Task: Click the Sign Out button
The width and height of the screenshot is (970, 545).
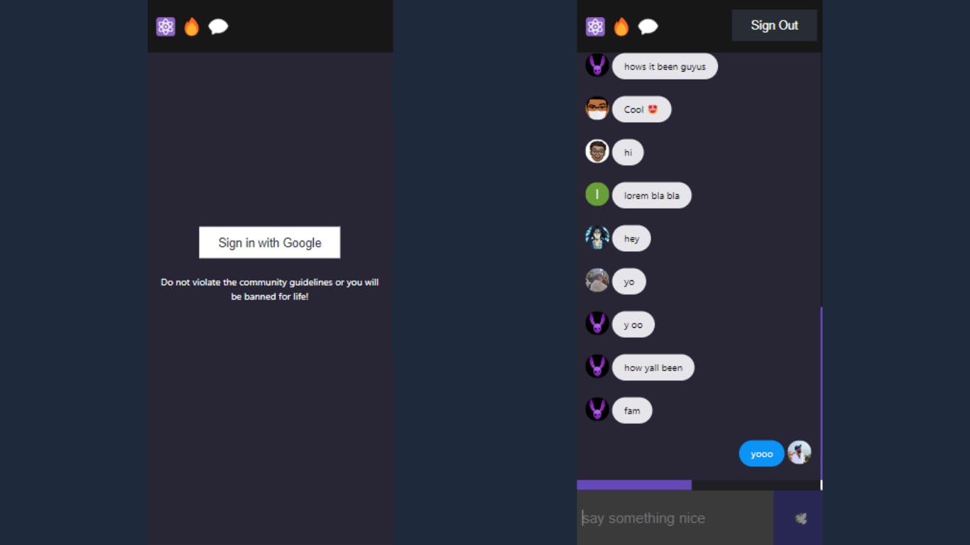Action: tap(774, 26)
